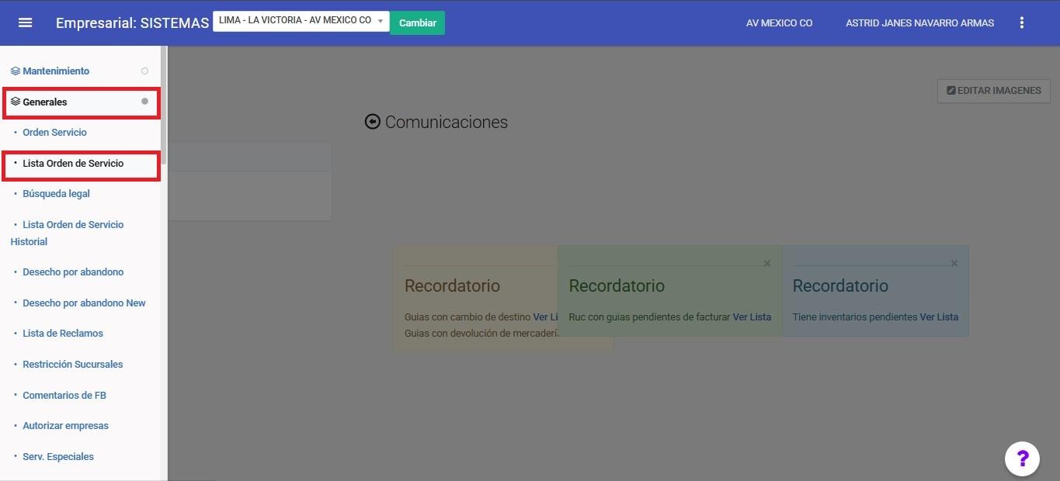1060x481 pixels.
Task: Close the blue Recordatorio card
Action: point(954,264)
